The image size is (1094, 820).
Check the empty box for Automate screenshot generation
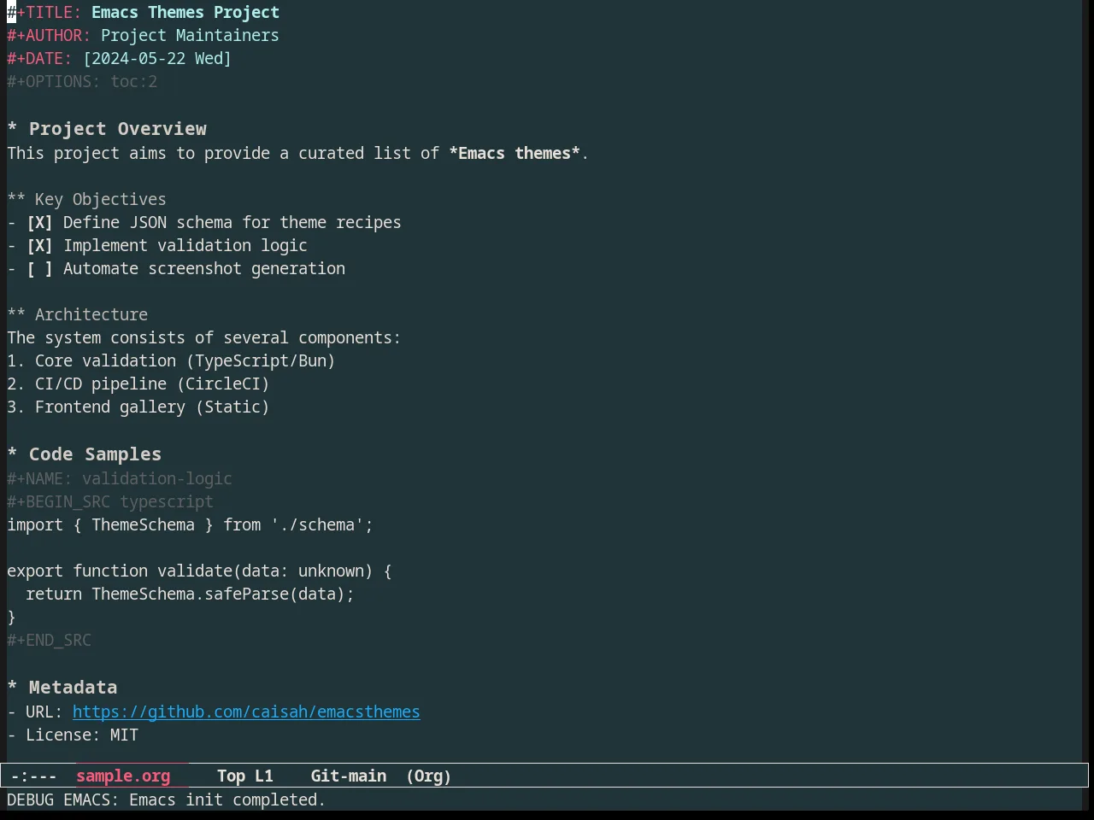(39, 269)
